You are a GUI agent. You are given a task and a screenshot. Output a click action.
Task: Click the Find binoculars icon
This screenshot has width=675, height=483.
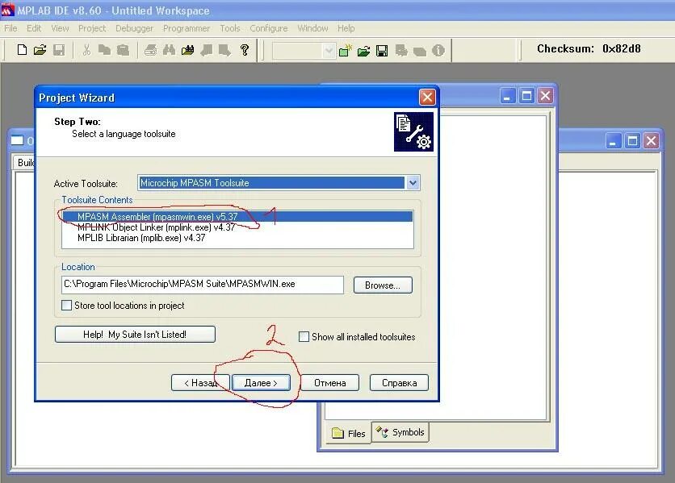point(170,50)
